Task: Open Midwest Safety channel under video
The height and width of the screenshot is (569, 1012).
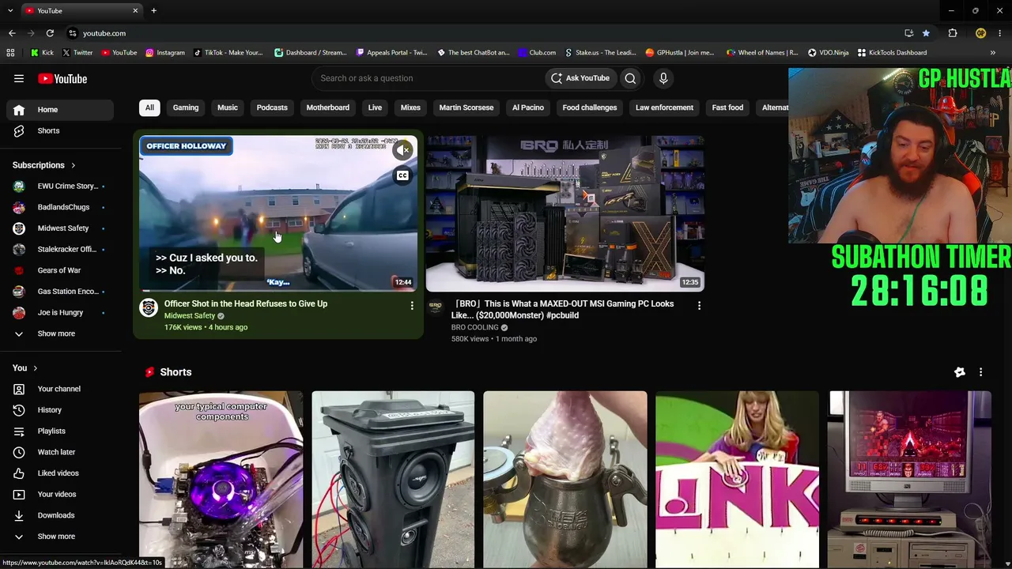Action: coord(190,315)
